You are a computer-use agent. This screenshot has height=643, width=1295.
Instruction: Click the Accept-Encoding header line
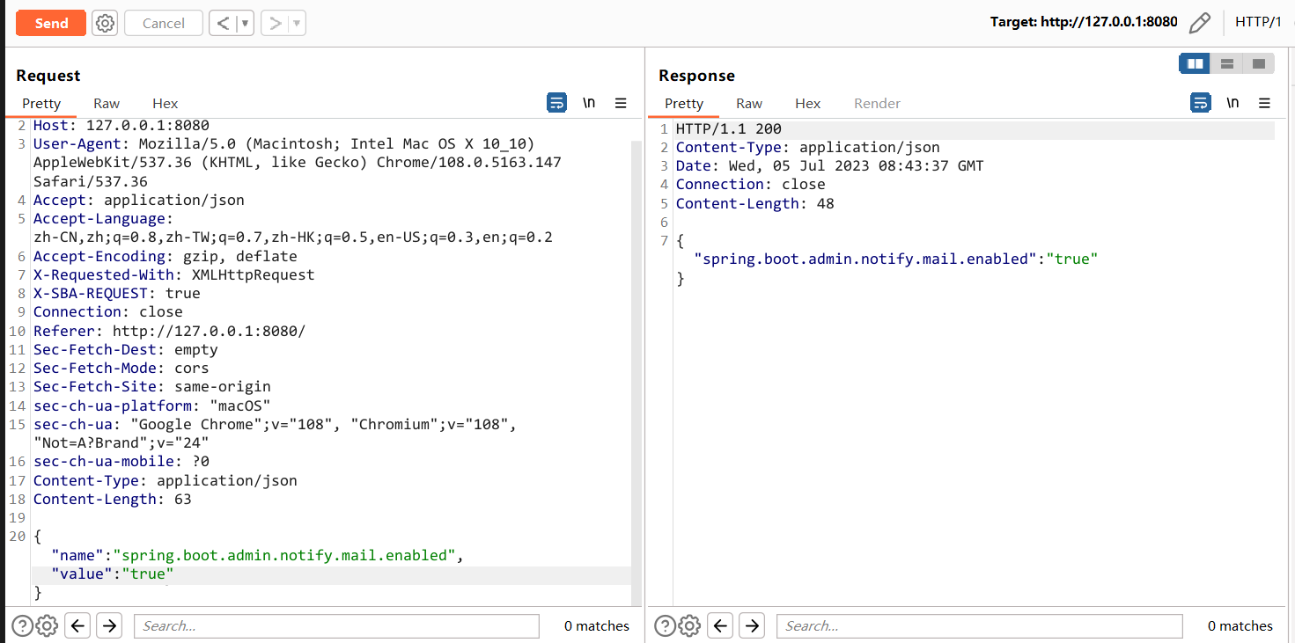click(166, 257)
